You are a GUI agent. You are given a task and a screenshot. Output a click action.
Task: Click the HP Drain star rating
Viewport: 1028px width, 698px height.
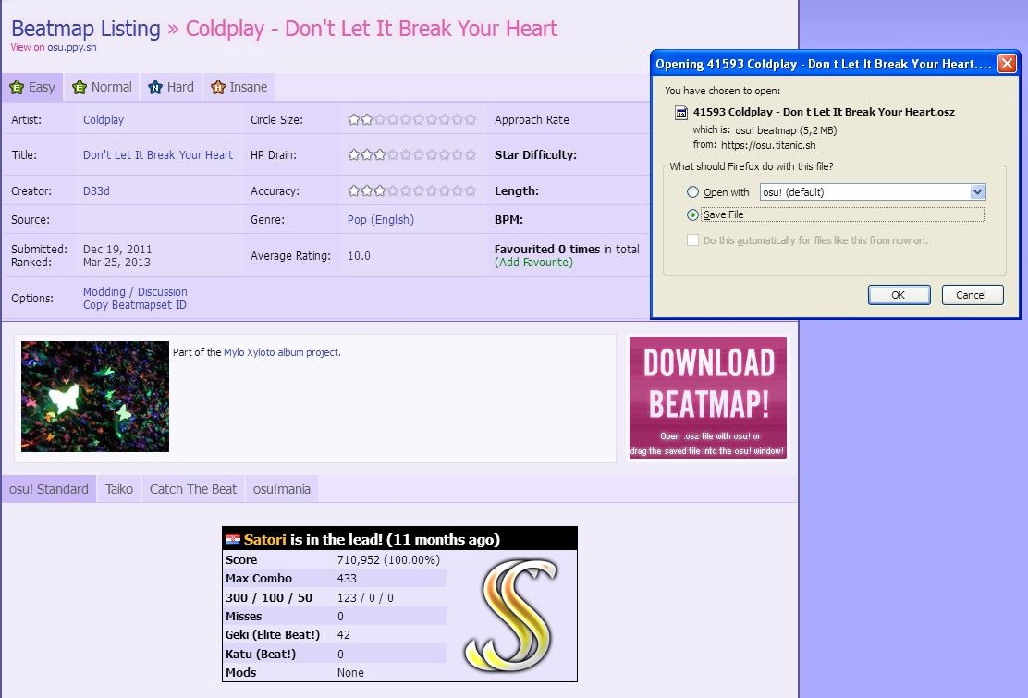click(x=411, y=155)
